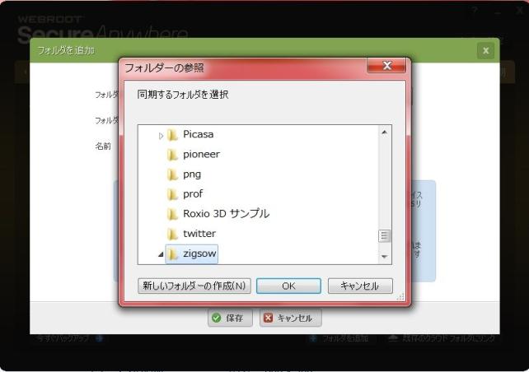Click the twitter folder icon
Image resolution: width=529 pixels, height=372 pixels.
coord(172,234)
